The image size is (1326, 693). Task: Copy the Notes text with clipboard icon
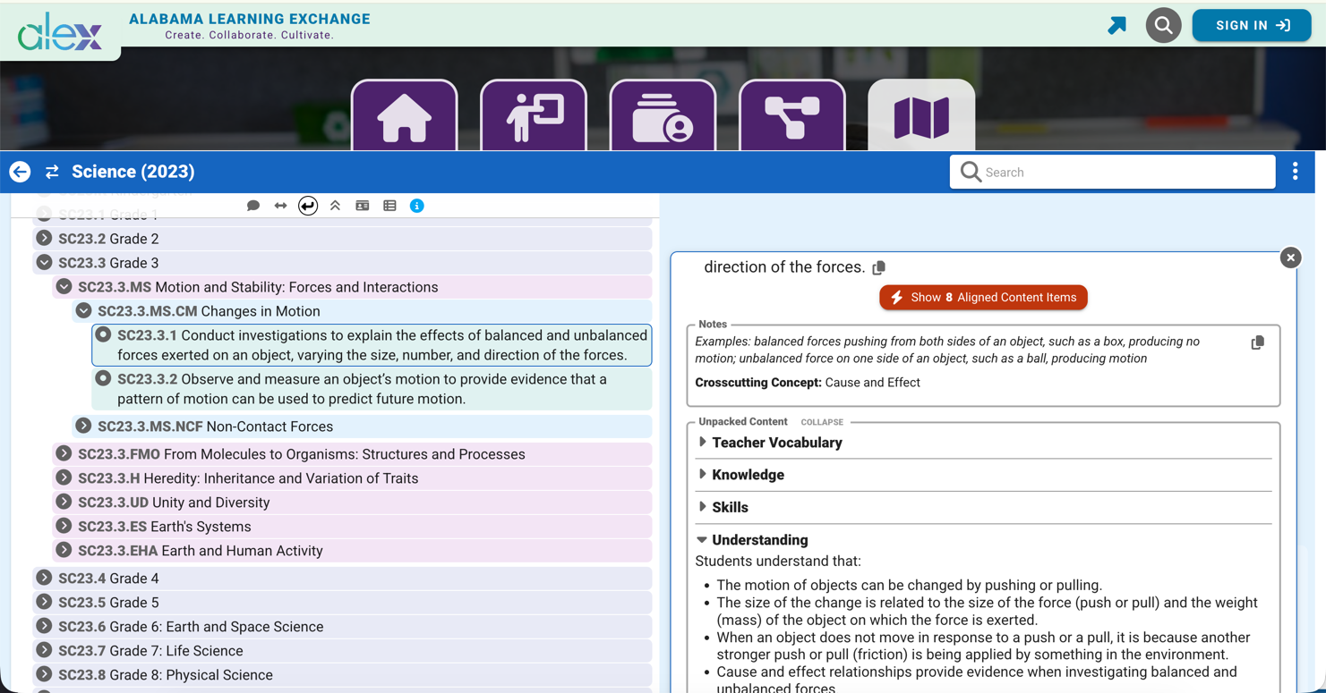pos(1257,342)
